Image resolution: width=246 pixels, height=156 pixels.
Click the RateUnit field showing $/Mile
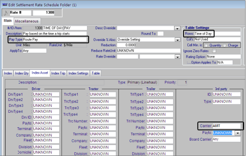pyautogui.click(x=75, y=45)
